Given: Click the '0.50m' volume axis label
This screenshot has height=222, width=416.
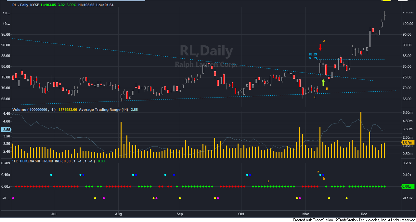Looking at the screenshot, I should click(x=408, y=153).
